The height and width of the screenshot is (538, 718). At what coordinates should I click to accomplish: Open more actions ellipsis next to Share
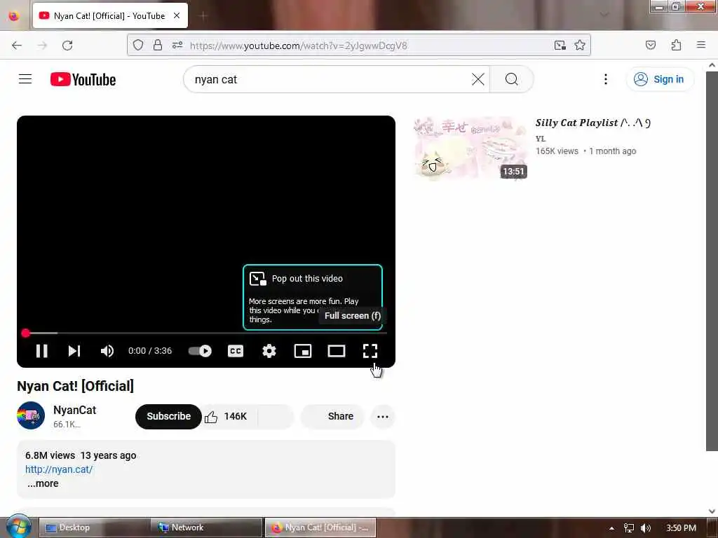tap(382, 417)
